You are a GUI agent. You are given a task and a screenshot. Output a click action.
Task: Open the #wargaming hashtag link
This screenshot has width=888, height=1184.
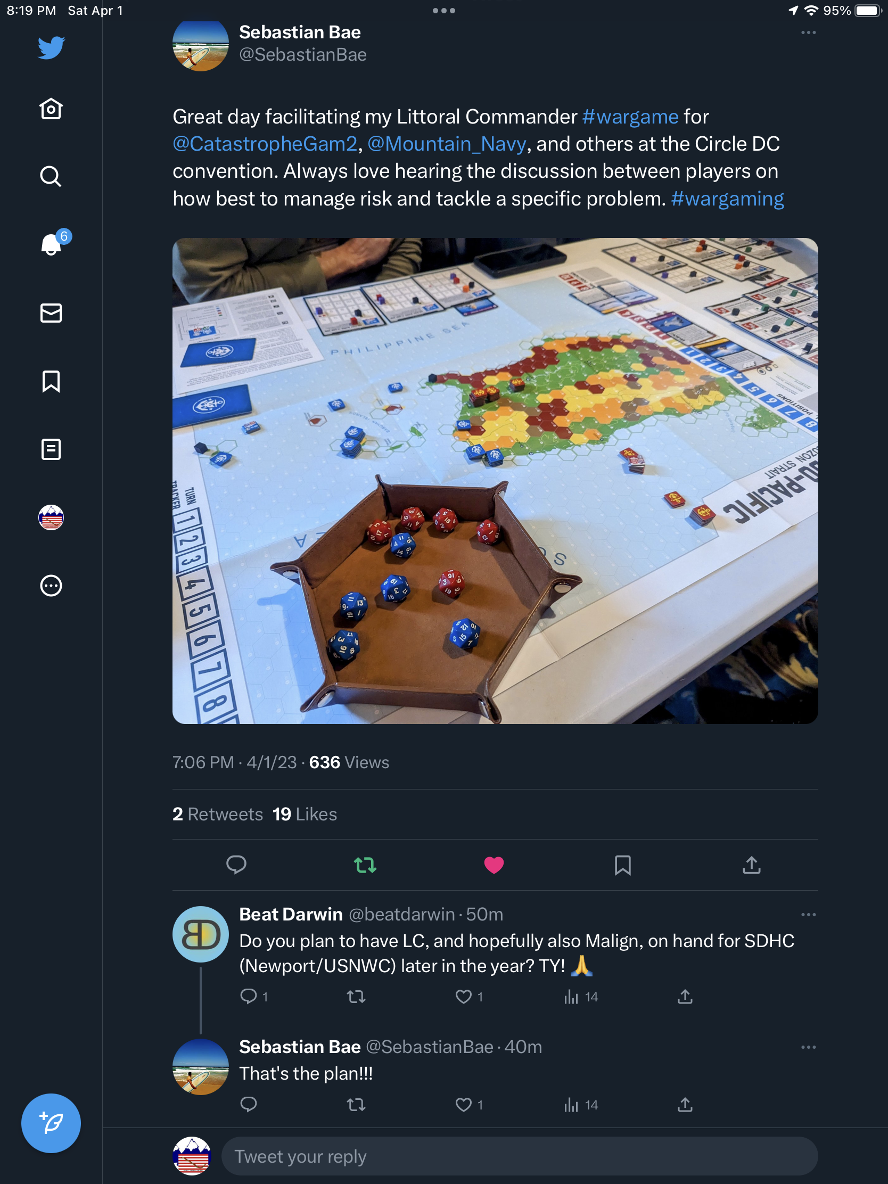coord(727,199)
